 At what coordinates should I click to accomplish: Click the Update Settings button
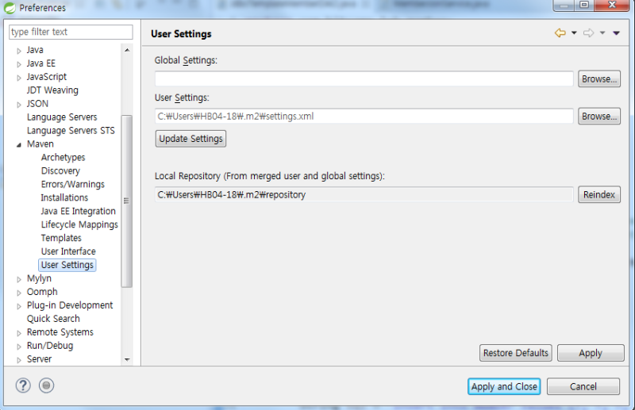tap(190, 139)
